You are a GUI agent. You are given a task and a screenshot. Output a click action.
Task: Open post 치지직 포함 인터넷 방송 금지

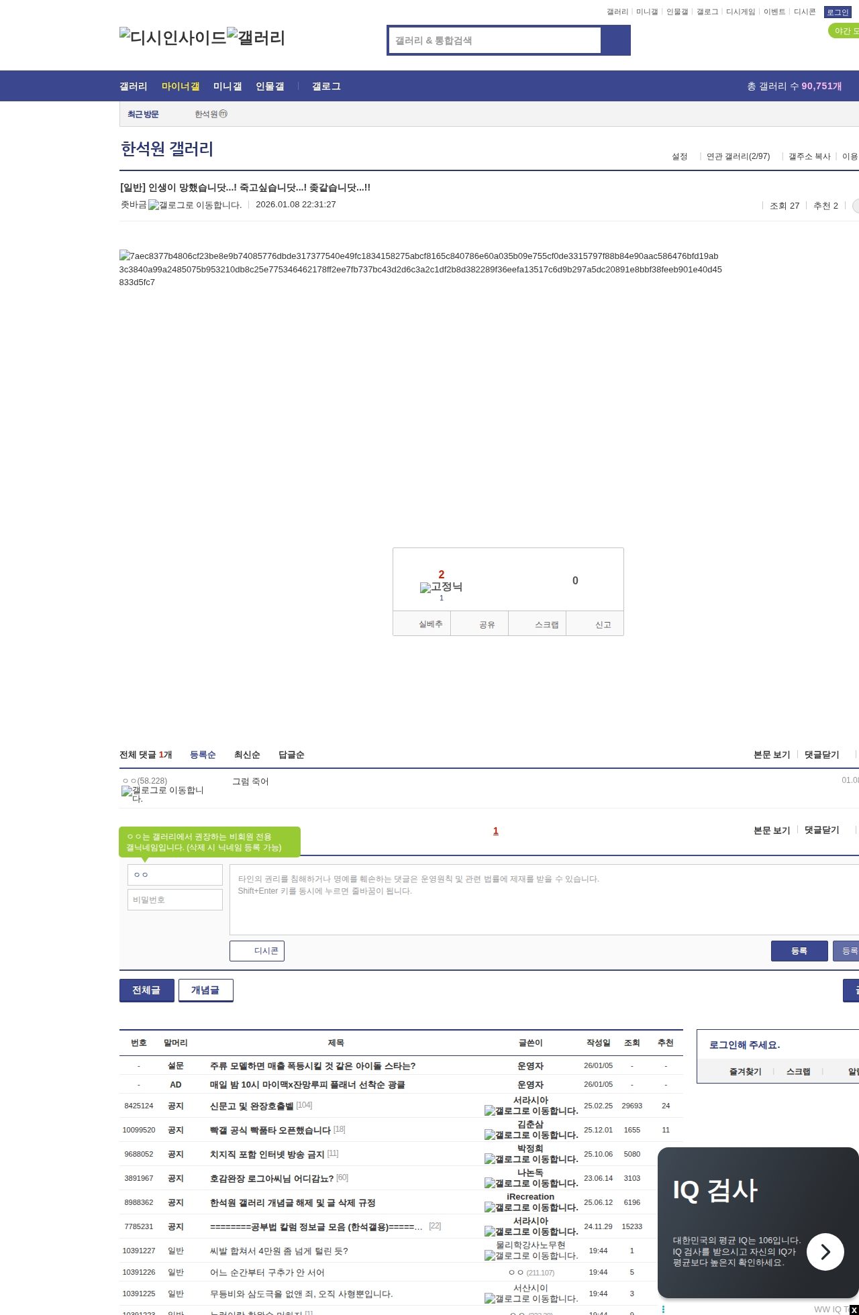267,1154
